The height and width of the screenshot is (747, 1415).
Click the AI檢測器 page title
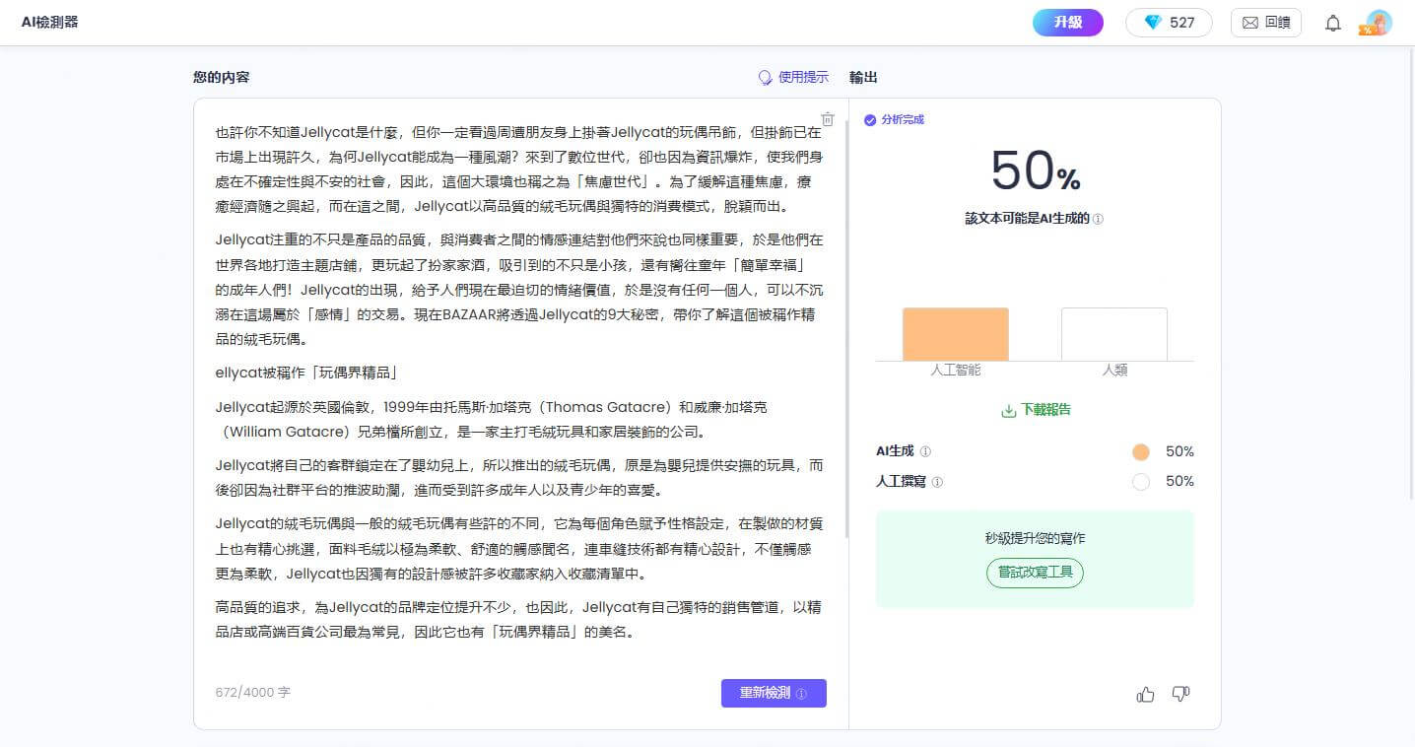[49, 22]
